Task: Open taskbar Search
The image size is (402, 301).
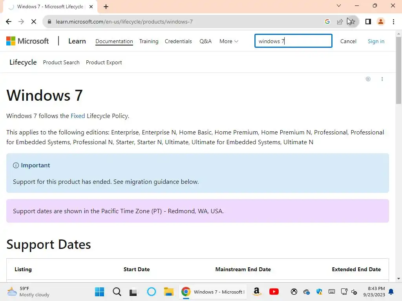Action: pyautogui.click(x=117, y=292)
